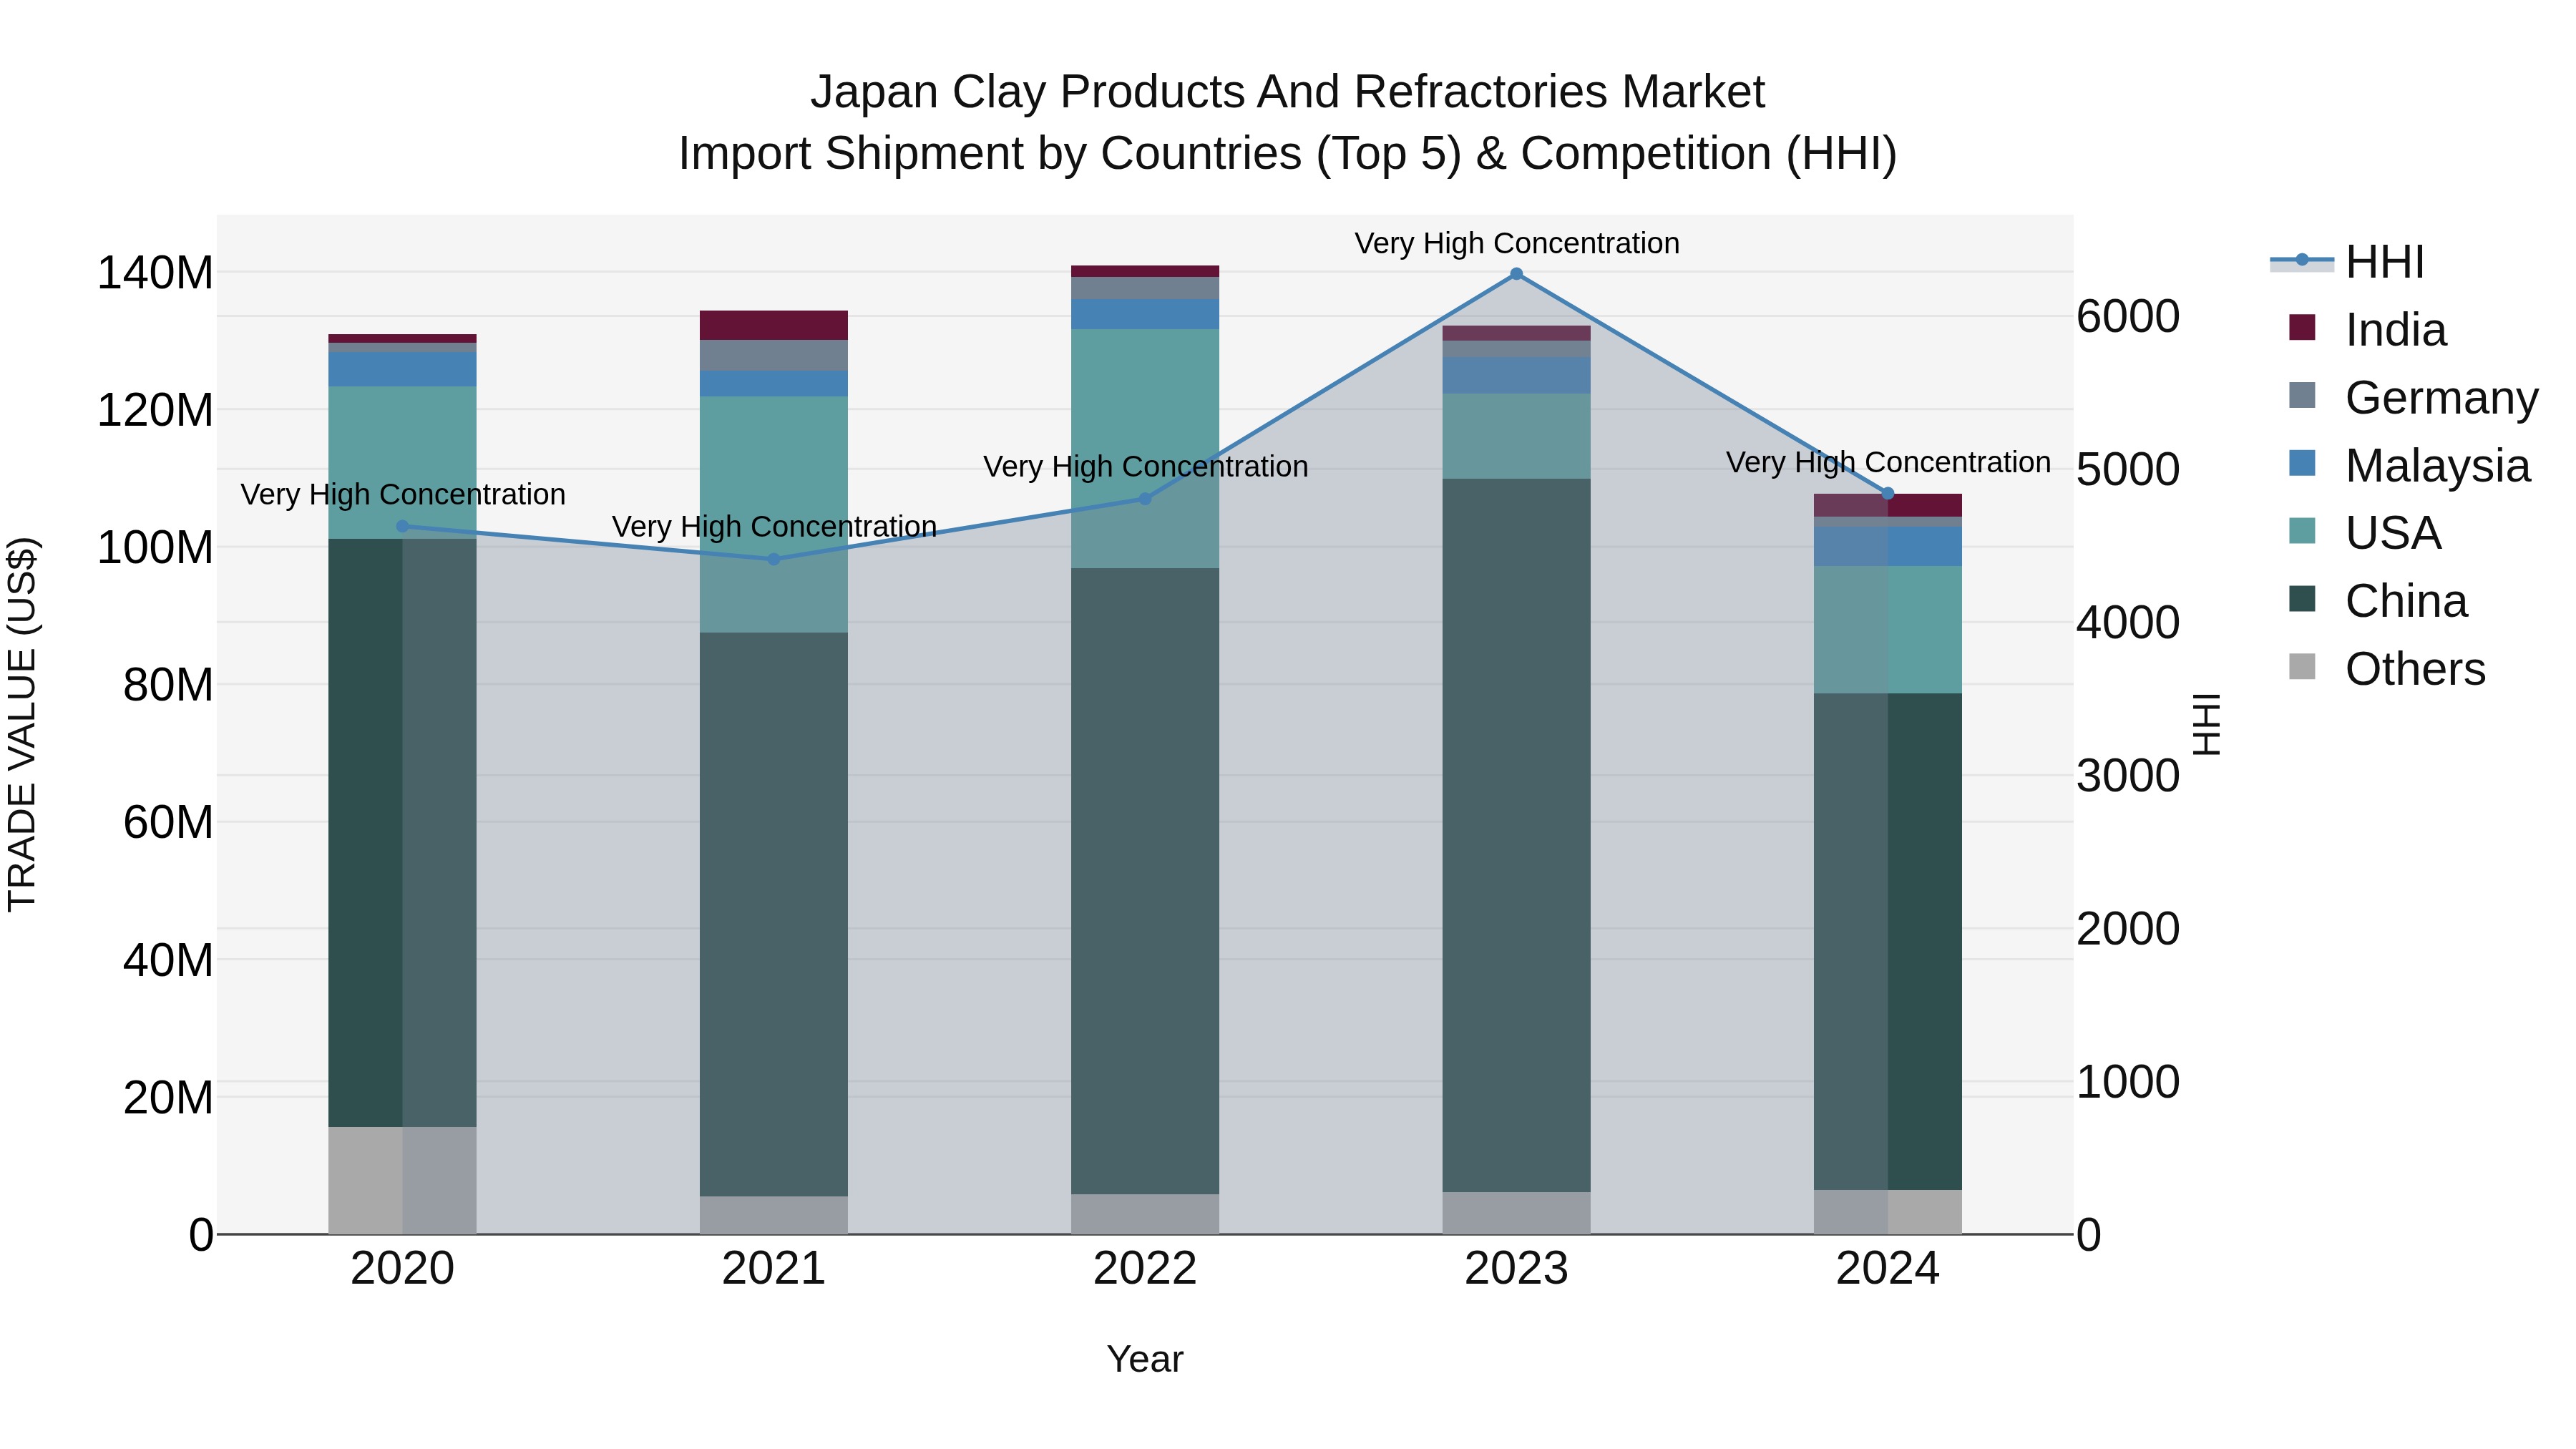
Task: Click the China dark green legend swatch
Action: pyautogui.click(x=2302, y=599)
